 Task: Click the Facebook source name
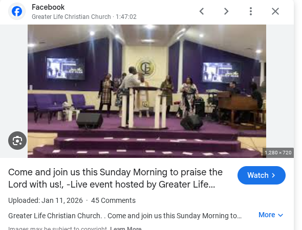point(48,7)
